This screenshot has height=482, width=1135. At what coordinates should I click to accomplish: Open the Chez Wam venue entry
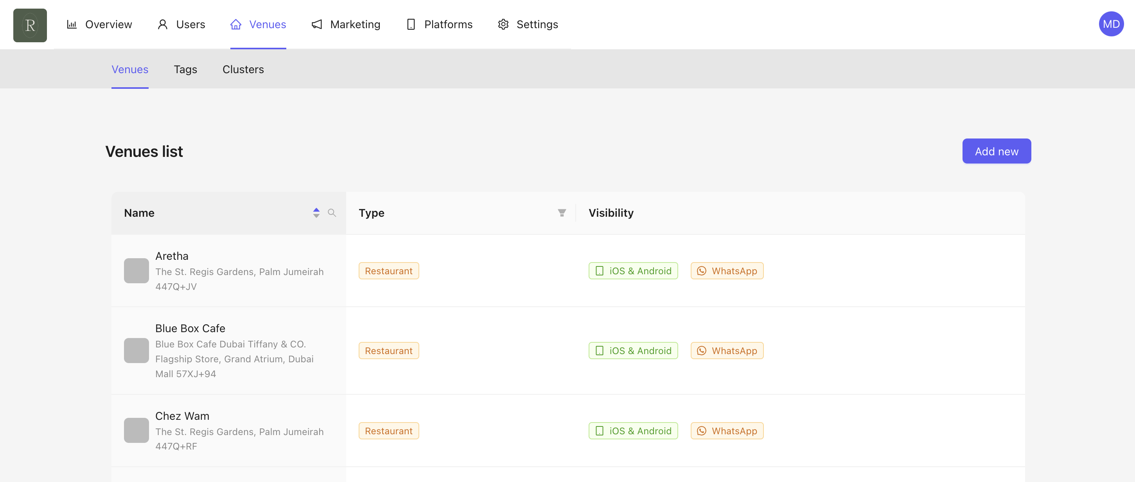[182, 415]
